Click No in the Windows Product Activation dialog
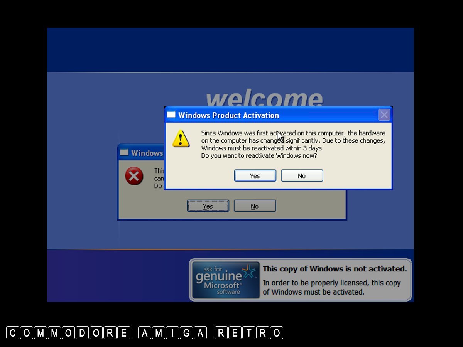463x347 pixels. point(302,175)
